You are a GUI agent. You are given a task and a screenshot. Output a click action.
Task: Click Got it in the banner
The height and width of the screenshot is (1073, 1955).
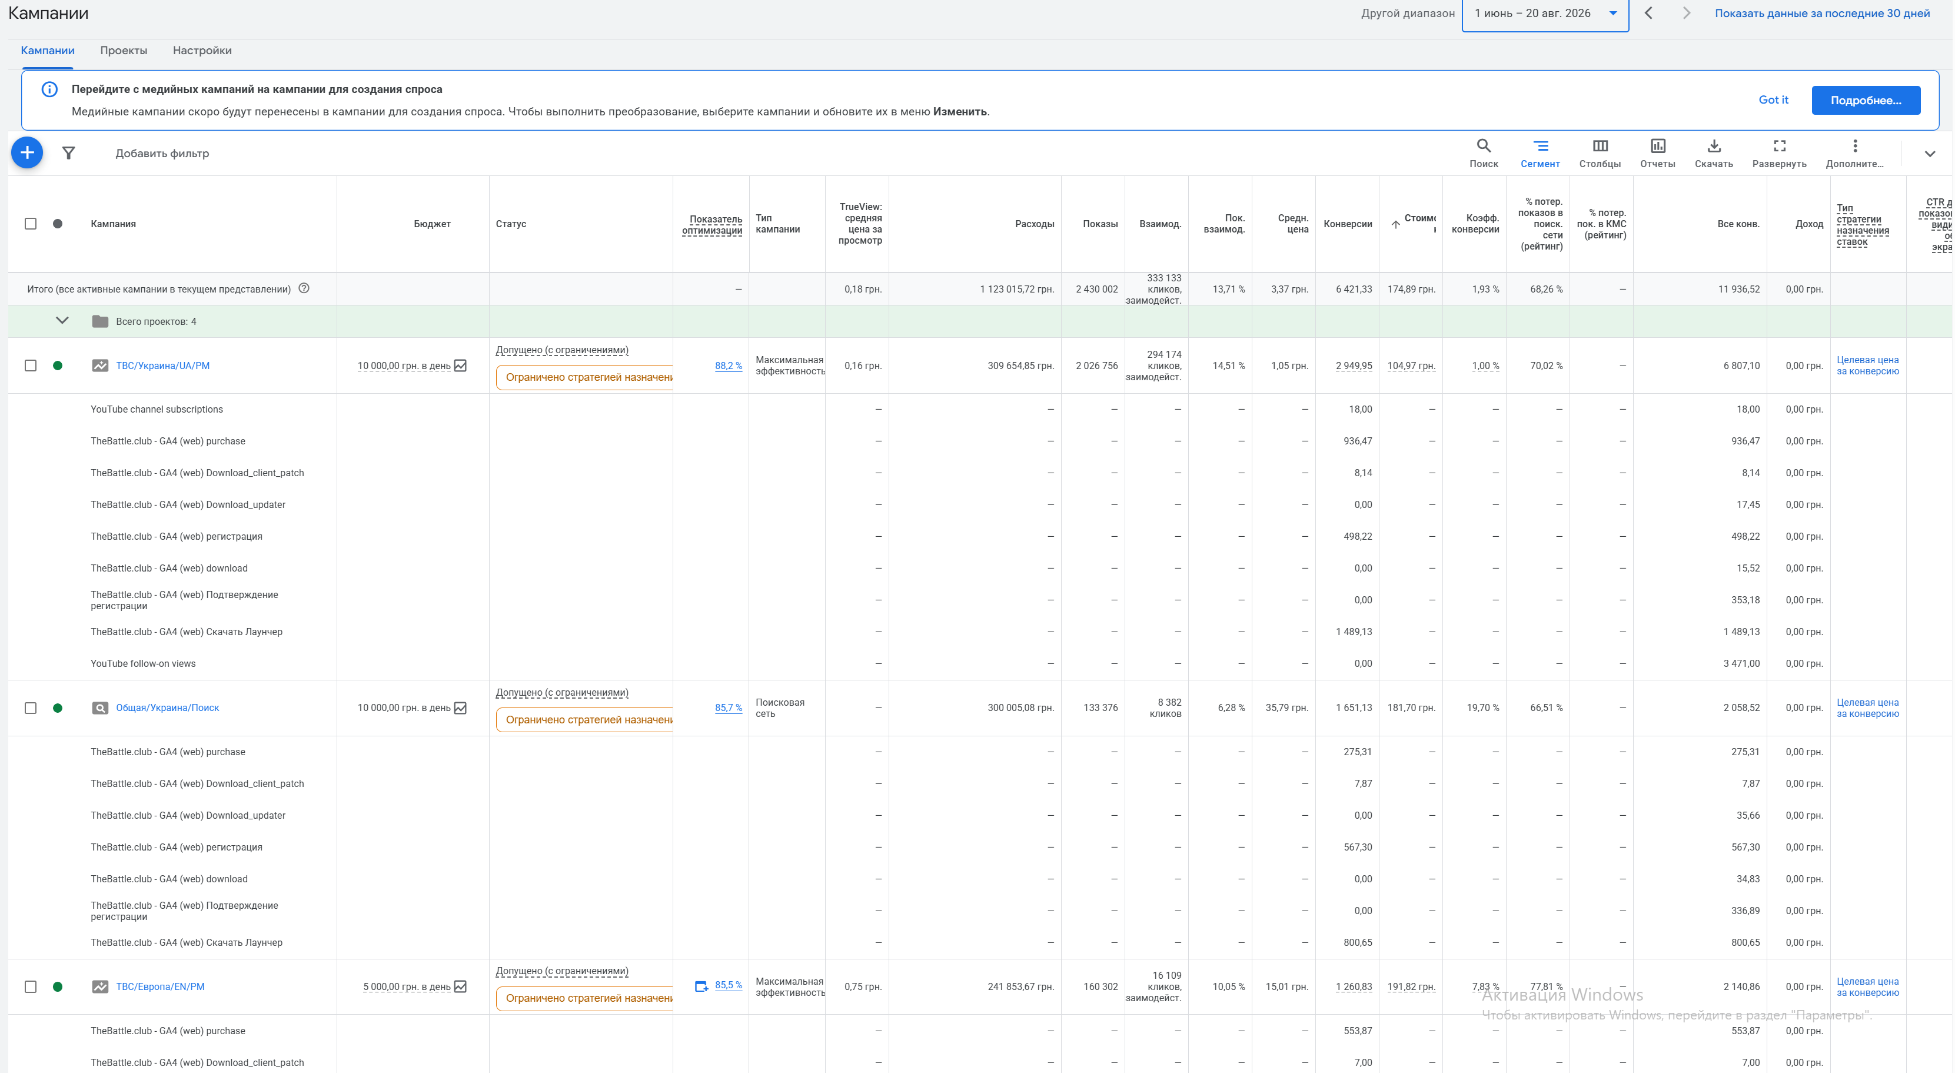point(1773,100)
